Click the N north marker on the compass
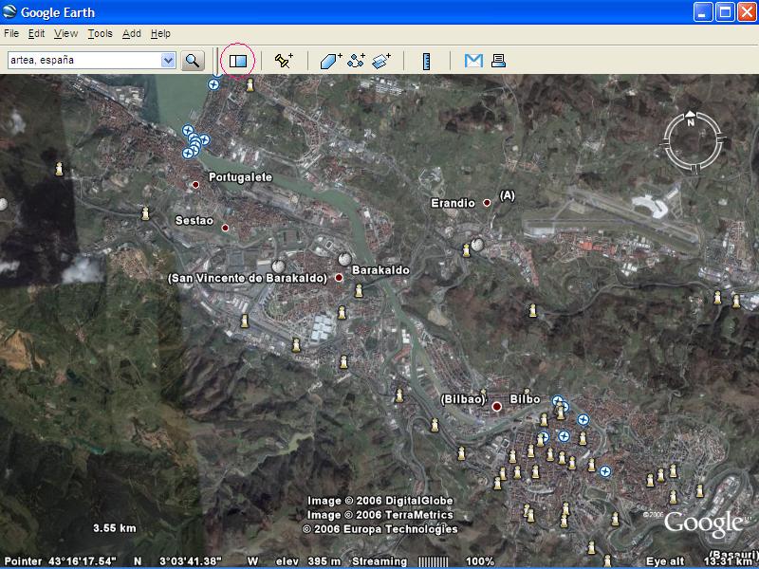Image resolution: width=759 pixels, height=569 pixels. coord(691,121)
